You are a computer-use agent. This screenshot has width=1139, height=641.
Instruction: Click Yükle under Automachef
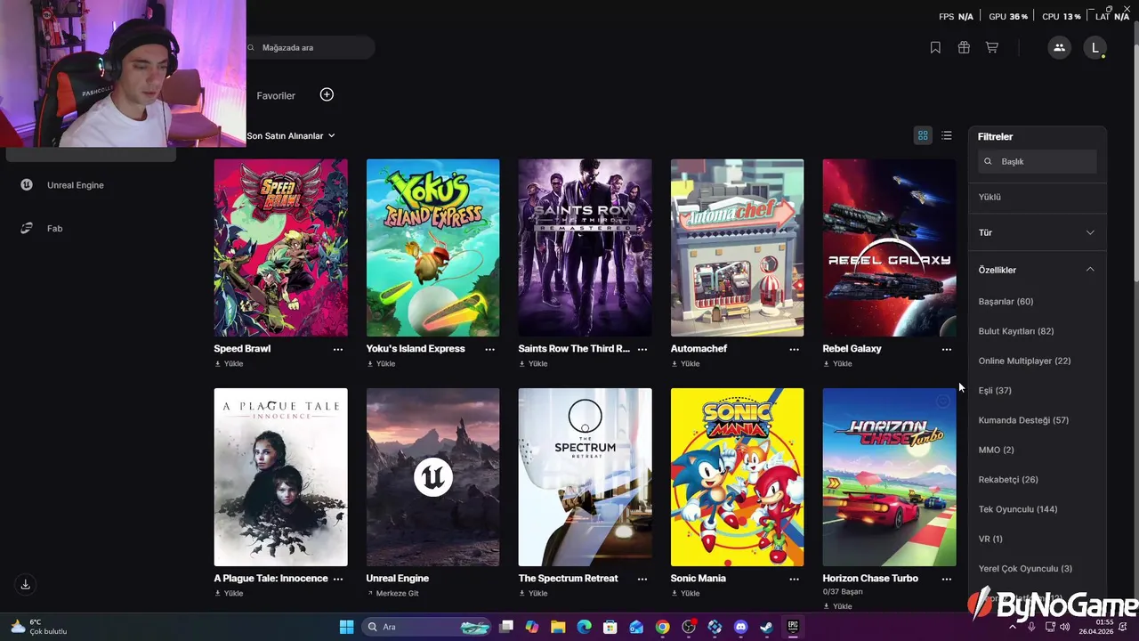685,364
